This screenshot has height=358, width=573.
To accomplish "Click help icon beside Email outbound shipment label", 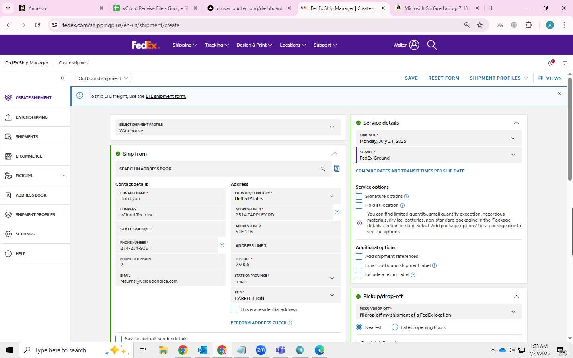I will 434,265.
